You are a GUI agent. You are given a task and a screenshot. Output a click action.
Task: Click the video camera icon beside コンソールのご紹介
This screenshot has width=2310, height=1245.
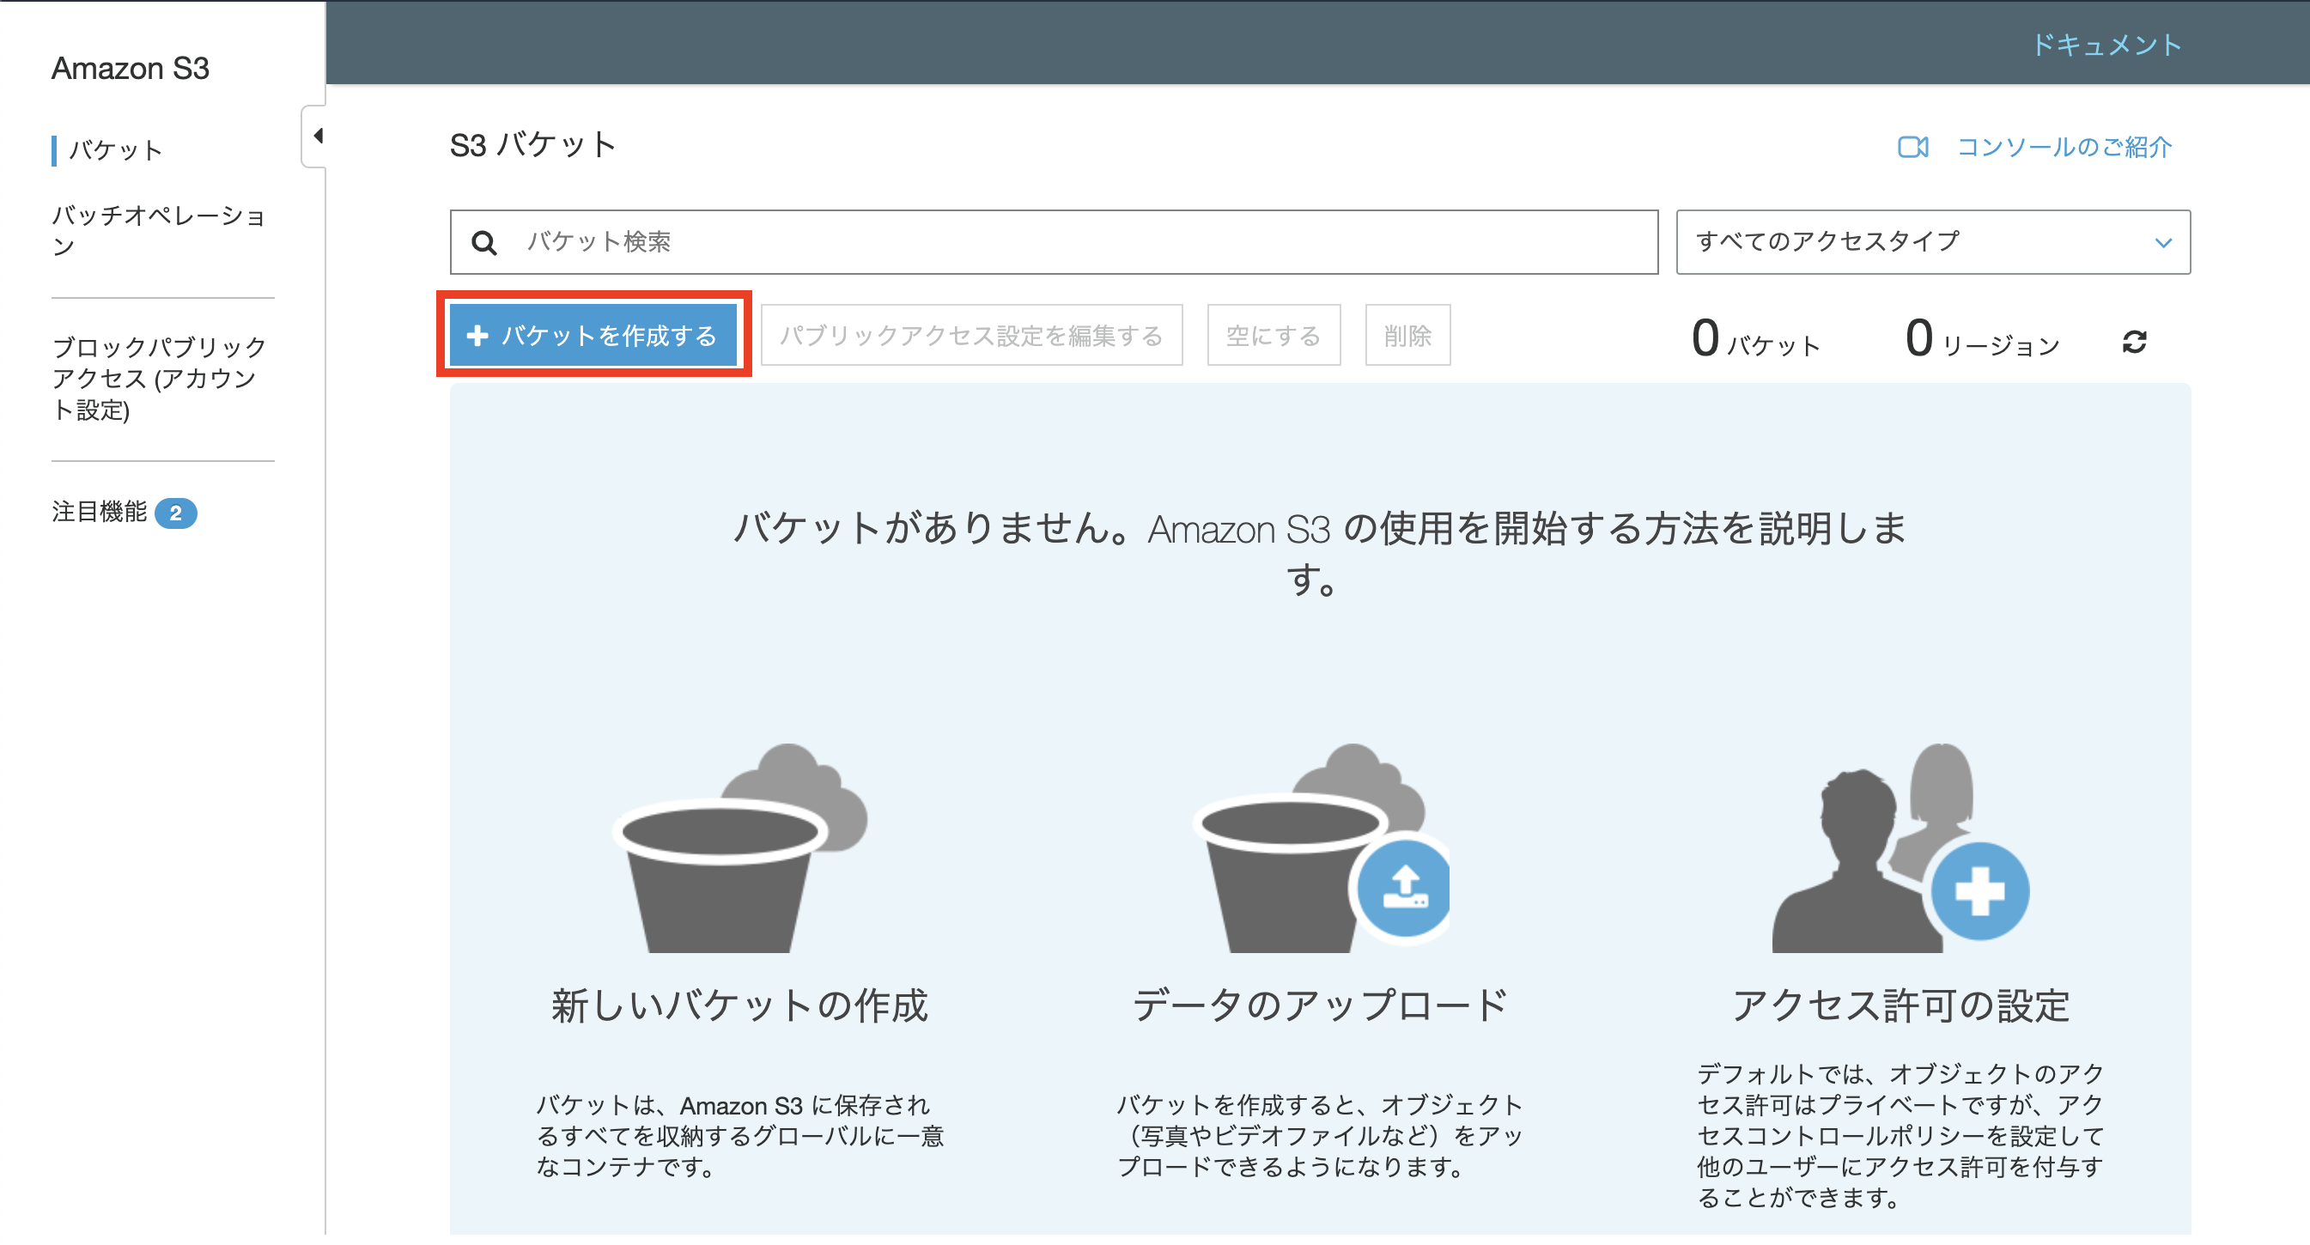[x=1912, y=147]
